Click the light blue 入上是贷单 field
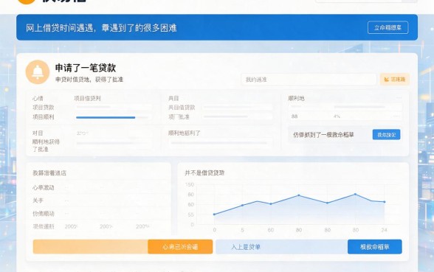The width and height of the screenshot is (434, 272). [x=281, y=246]
